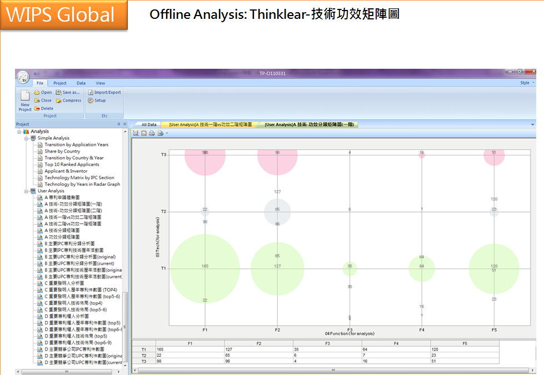Click the print icon in chart toolbar
This screenshot has height=375, width=544.
152,133
